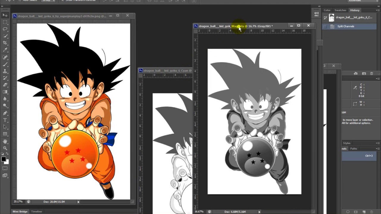Open the Styles panel options menu

tap(377, 143)
